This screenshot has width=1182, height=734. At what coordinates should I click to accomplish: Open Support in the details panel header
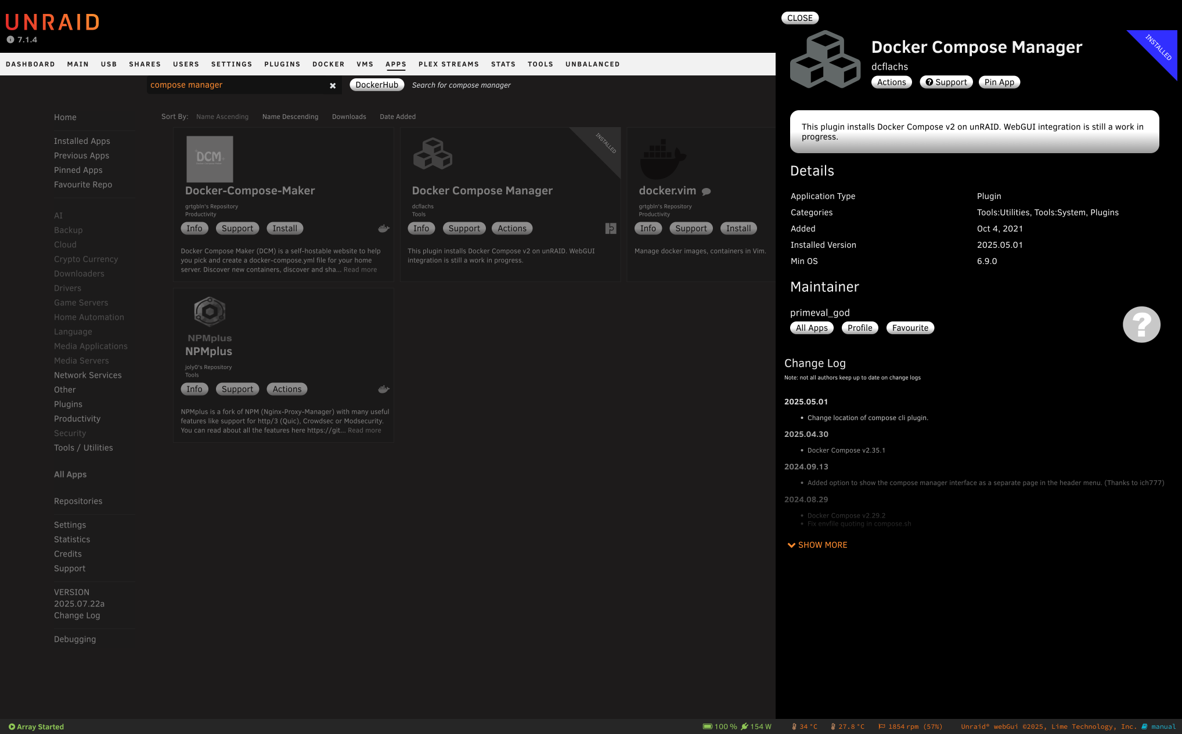946,82
